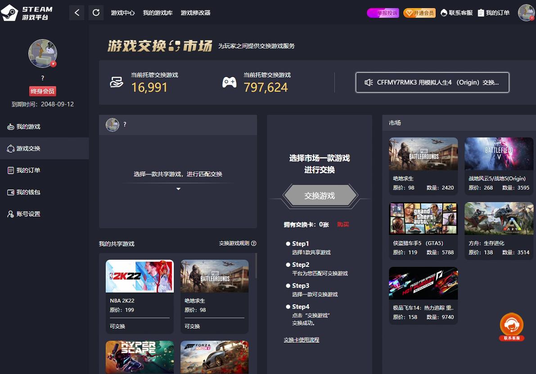Pick 侠盗猎车手5 (GTA5) in the market
Image resolution: width=536 pixels, height=374 pixels.
point(423,231)
